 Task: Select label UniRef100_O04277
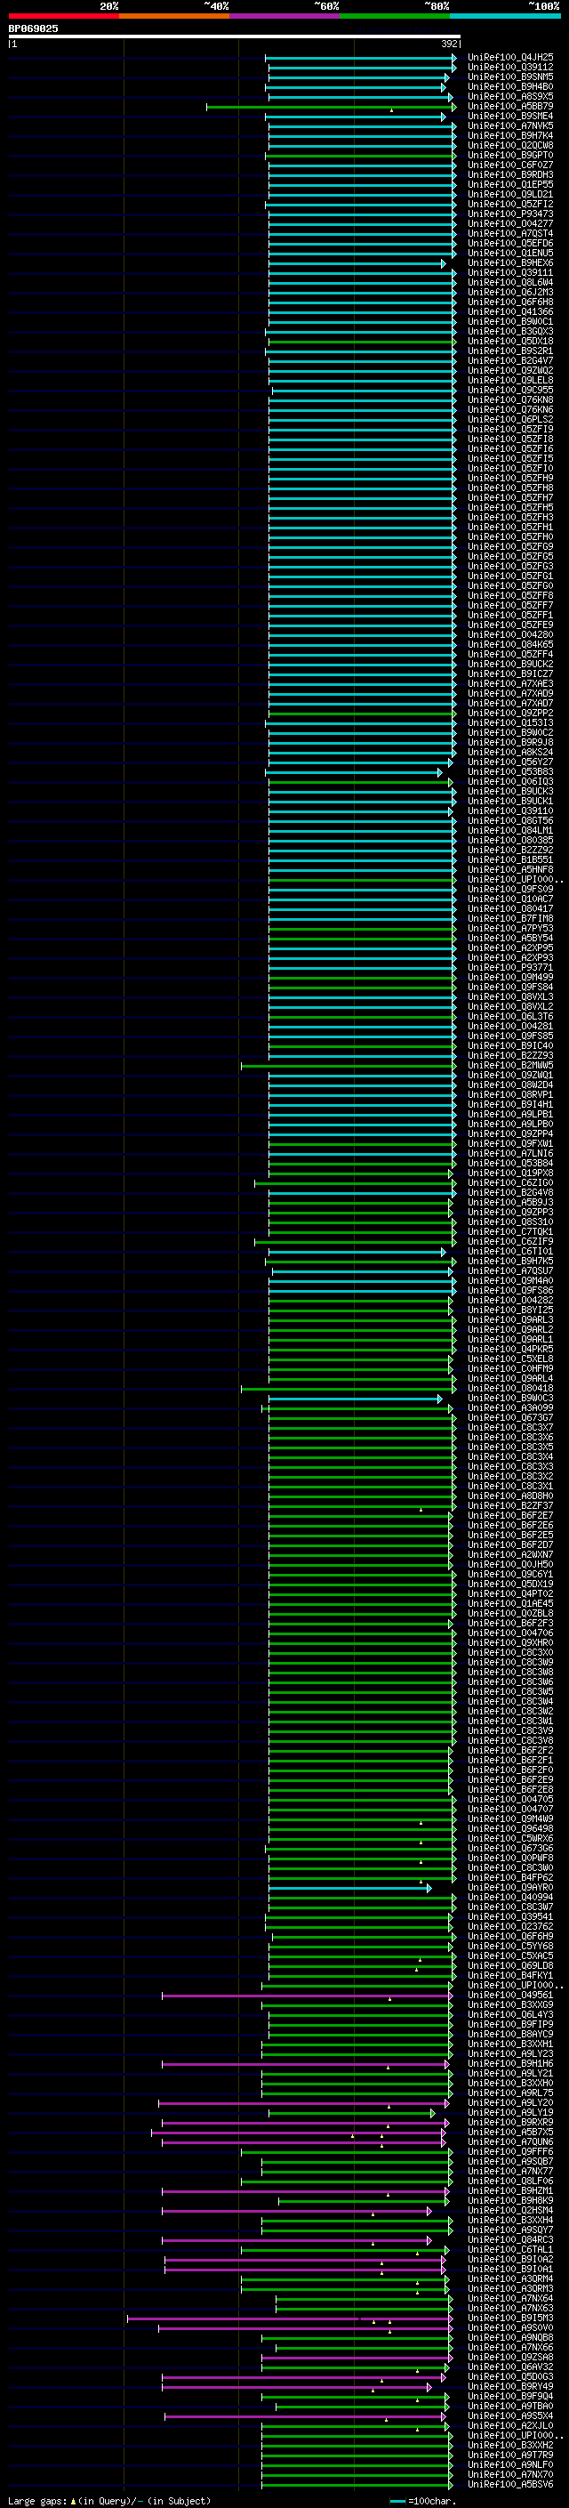point(510,224)
